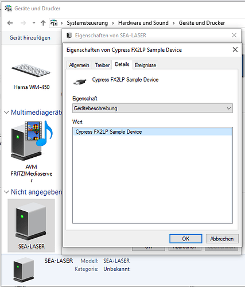Click the up-one-level arrow icon

click(43, 23)
